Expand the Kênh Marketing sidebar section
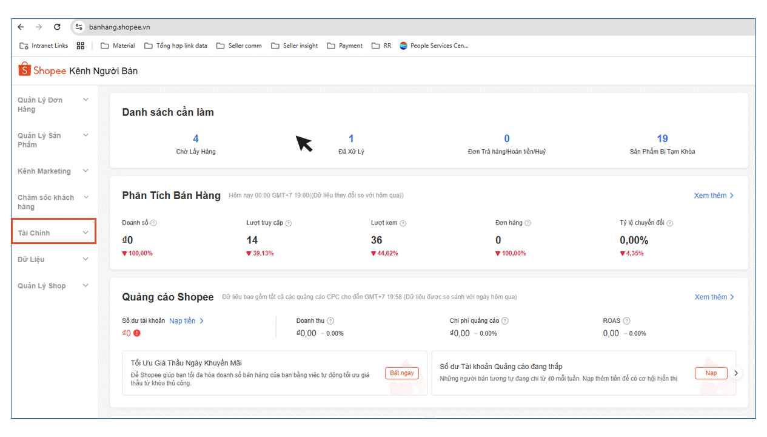This screenshot has height=437, width=767. pos(53,171)
